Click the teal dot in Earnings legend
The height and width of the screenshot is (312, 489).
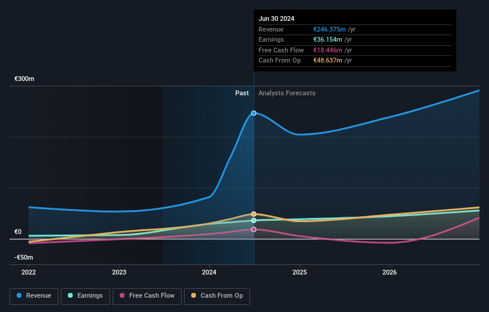tap(70, 295)
